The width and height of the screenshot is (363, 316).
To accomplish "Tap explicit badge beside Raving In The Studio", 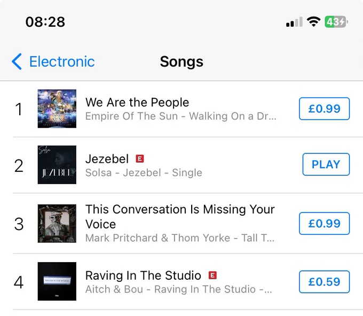I will [x=212, y=275].
